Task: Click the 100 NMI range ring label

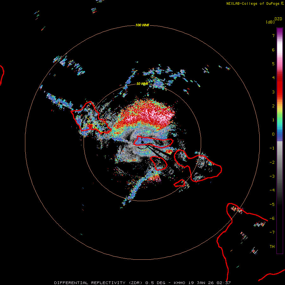Action: [x=142, y=25]
